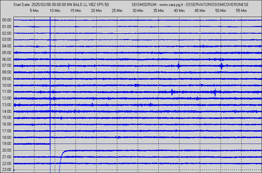Screen dimensions: 262x173
Task: Click the 15 Min axis label
Action: click(x=76, y=11)
